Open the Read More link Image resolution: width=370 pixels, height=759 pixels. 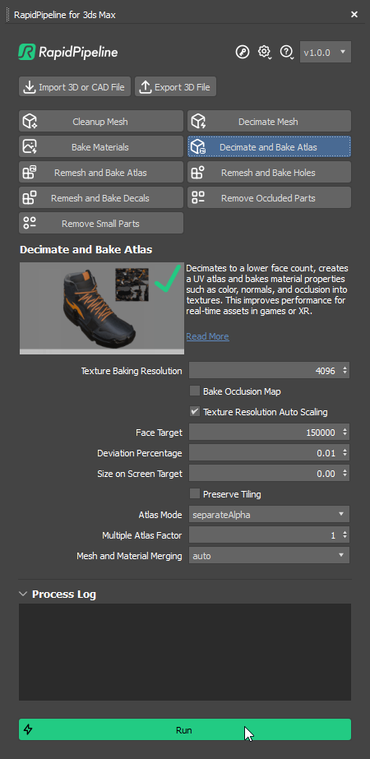click(x=207, y=336)
